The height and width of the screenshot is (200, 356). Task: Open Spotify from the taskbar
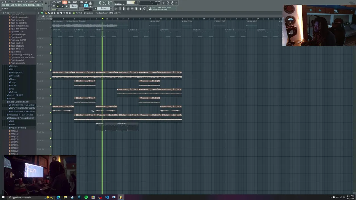86,197
